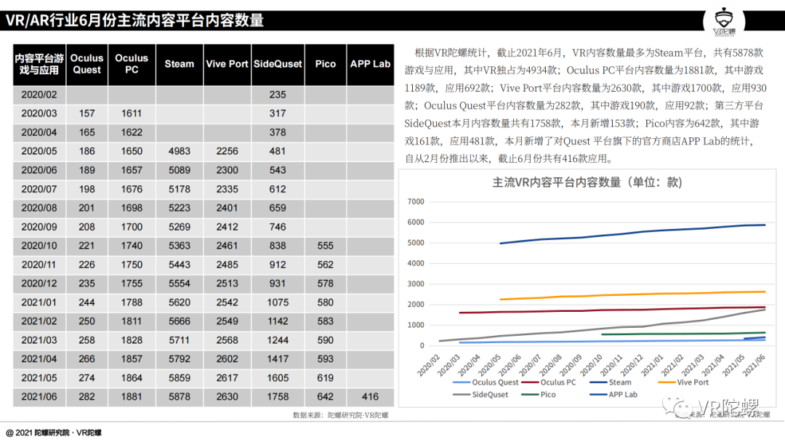Viewport: 785px width, 442px height.
Task: Click SideQuset value 1075 in the 2021/01 row
Action: [x=278, y=302]
